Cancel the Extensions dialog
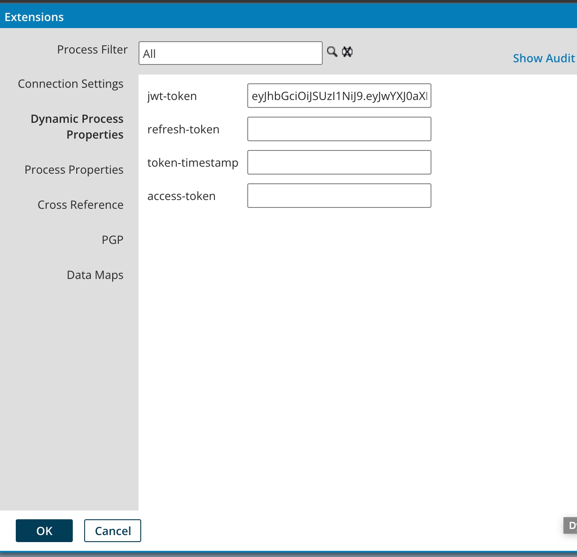This screenshot has width=577, height=557. coord(113,531)
